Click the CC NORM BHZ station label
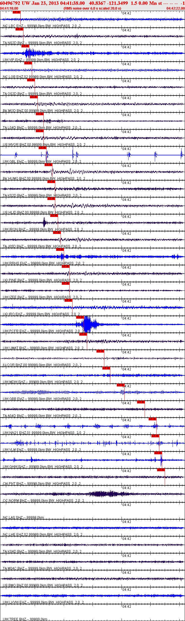This screenshot has height=621, width=185. [43, 501]
